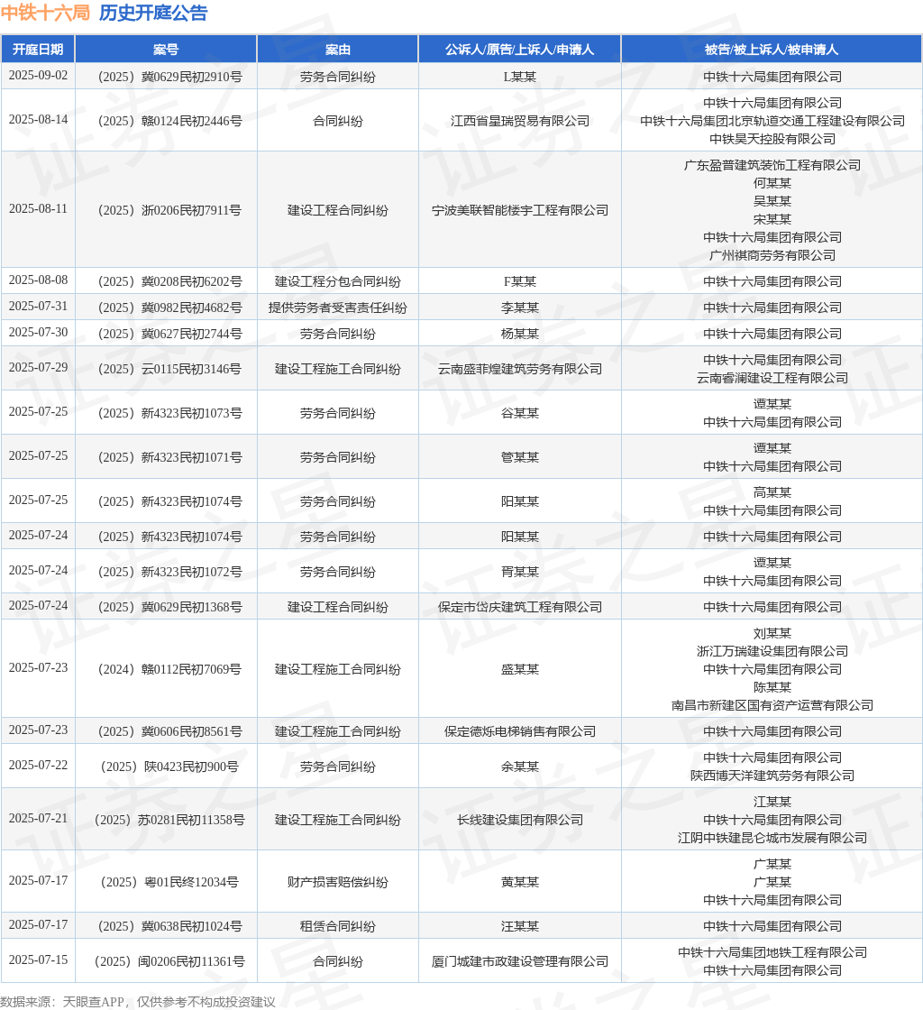The width and height of the screenshot is (923, 1010).
Task: Select case number (2025)赣0124民初2446号
Action: tap(170, 121)
